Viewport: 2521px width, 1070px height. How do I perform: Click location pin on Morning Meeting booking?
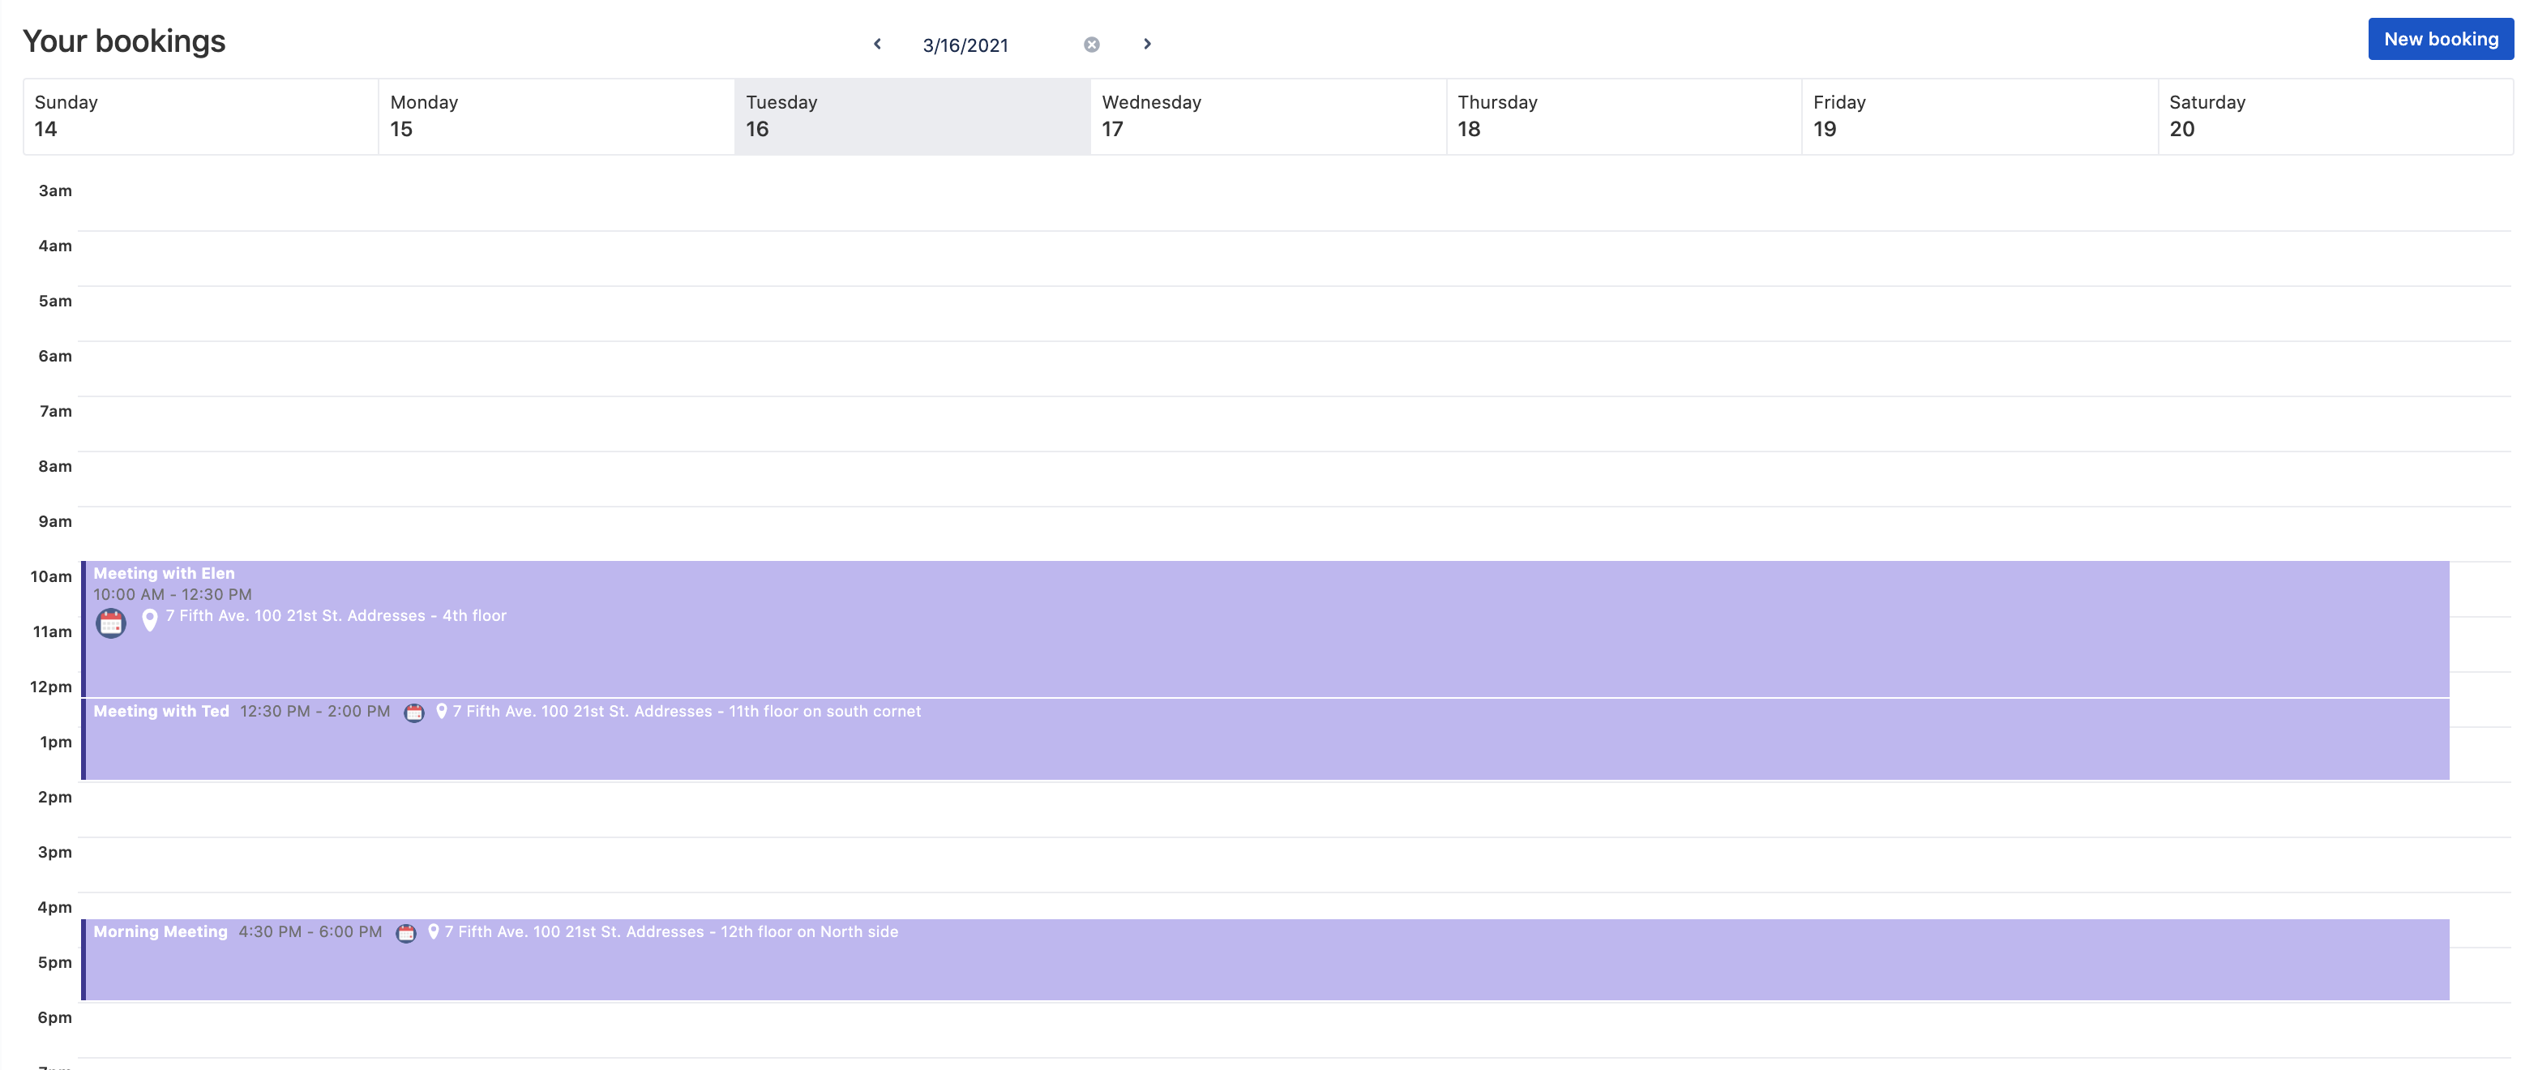pos(434,932)
